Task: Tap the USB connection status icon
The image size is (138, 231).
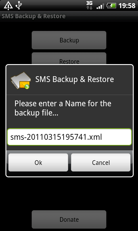Action: coord(19,5)
